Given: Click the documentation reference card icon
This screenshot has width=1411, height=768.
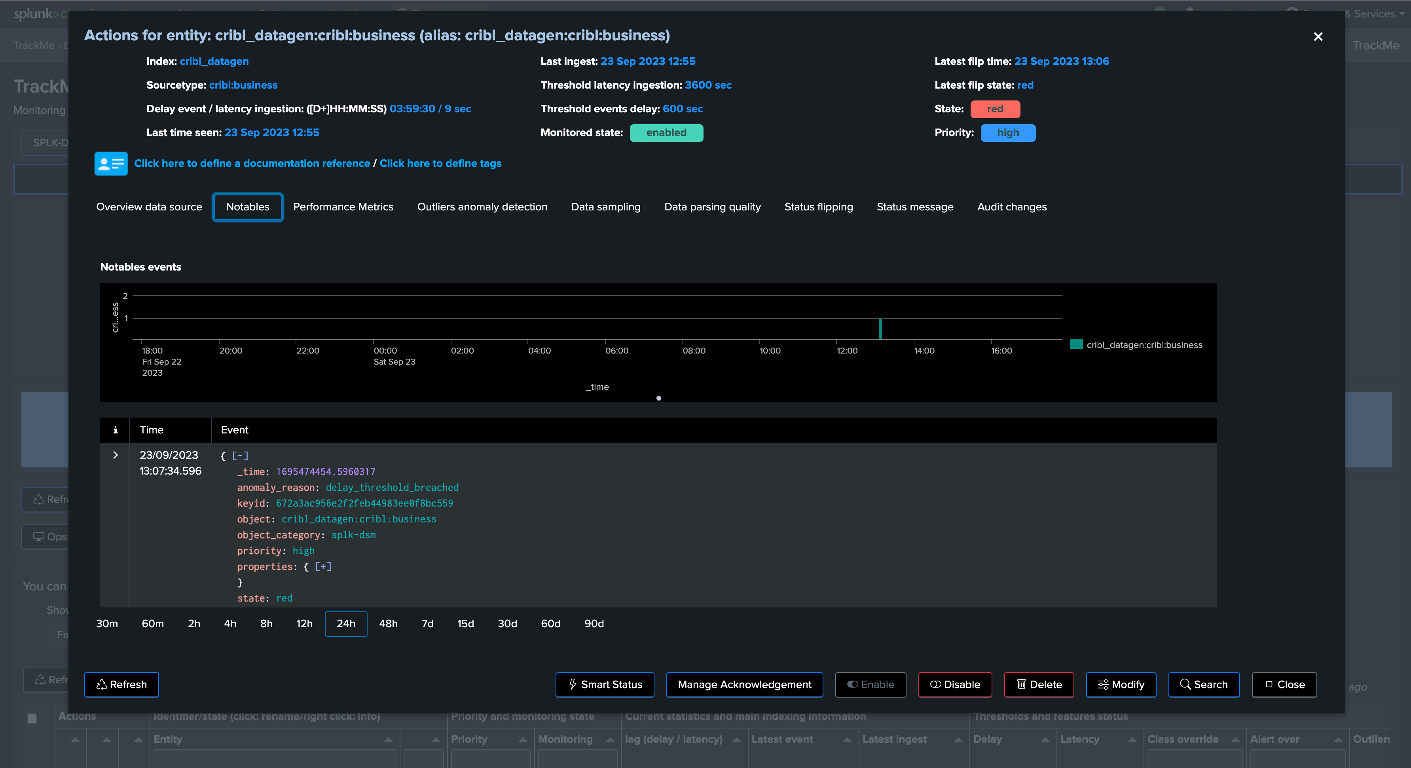Looking at the screenshot, I should 111,163.
